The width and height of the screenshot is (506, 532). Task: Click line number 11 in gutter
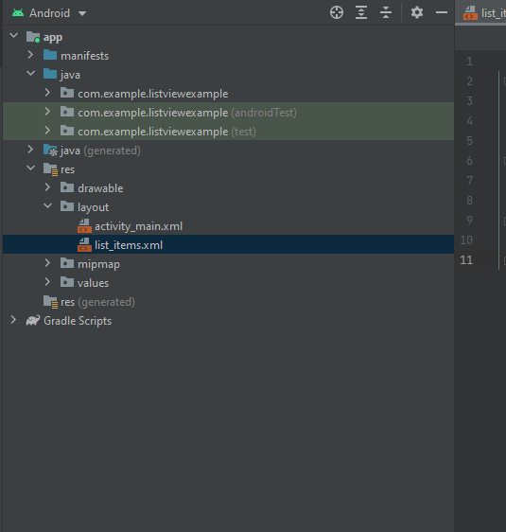coord(466,260)
